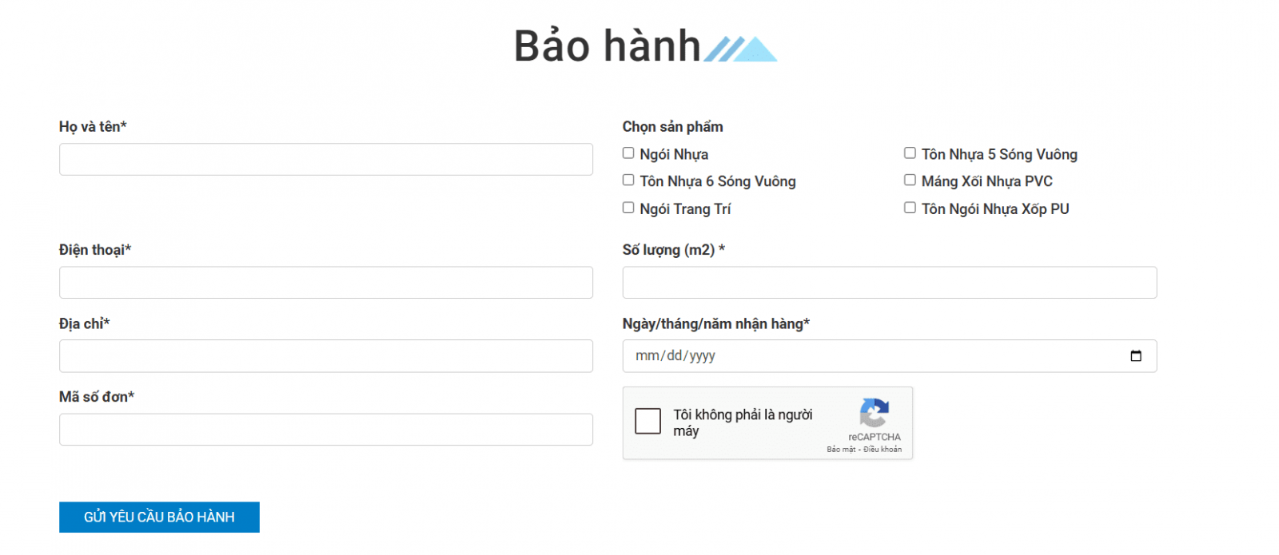Click the GỬI YÊU CẦU BẢO HÀNH button
This screenshot has height=555, width=1279.
159,517
